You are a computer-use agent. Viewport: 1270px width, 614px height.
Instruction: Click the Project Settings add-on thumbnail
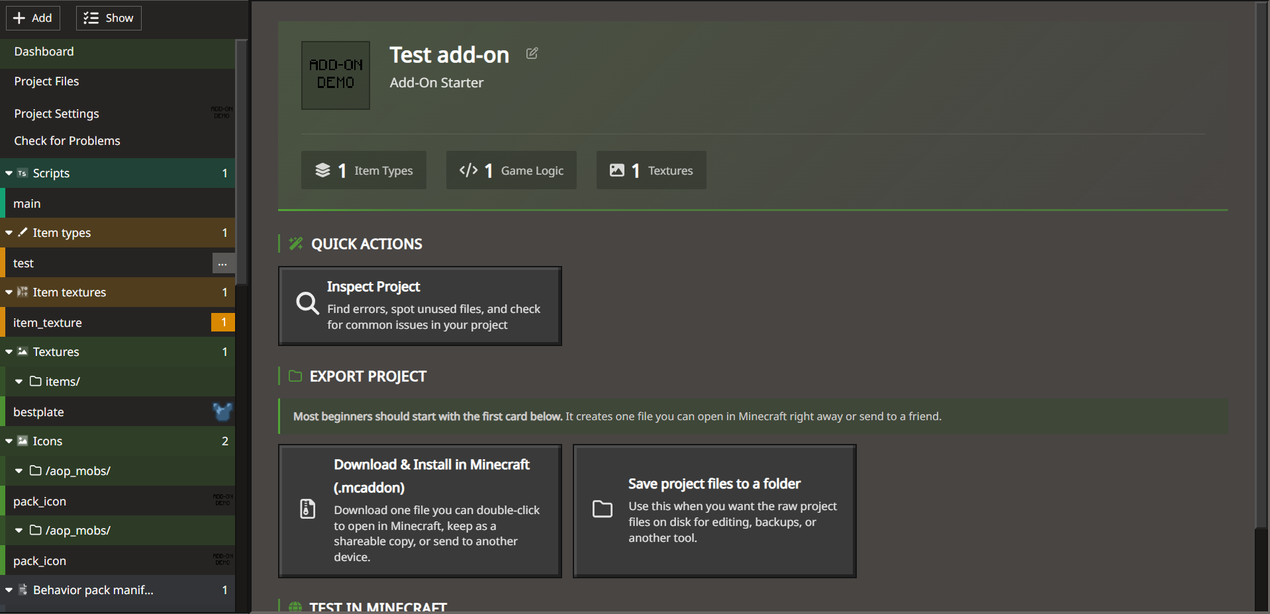(222, 112)
